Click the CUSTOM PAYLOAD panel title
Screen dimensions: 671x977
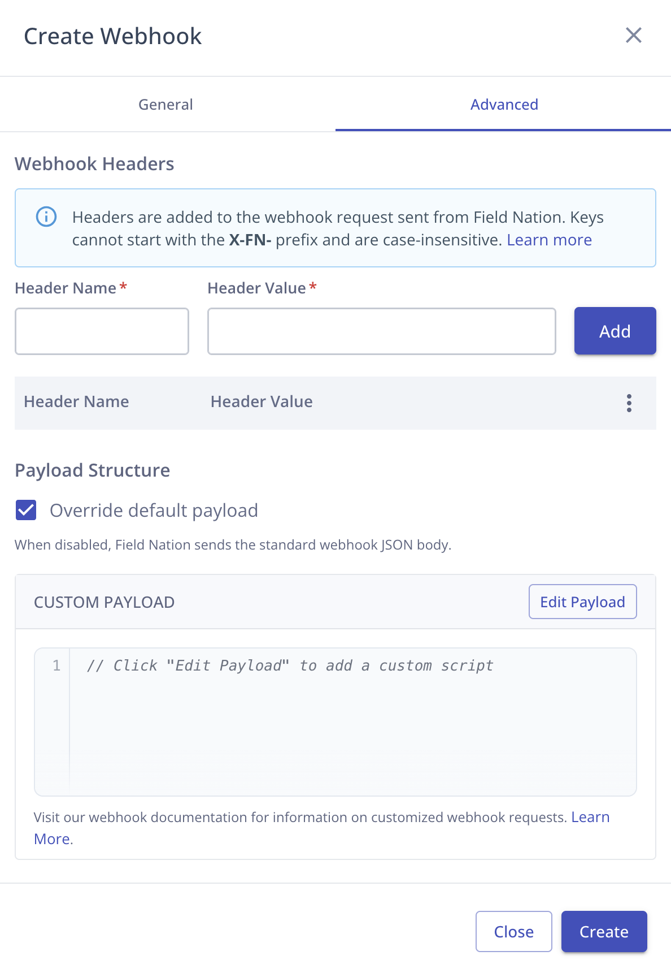104,602
